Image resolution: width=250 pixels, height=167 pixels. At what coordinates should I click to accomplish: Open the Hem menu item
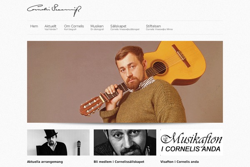point(34,26)
